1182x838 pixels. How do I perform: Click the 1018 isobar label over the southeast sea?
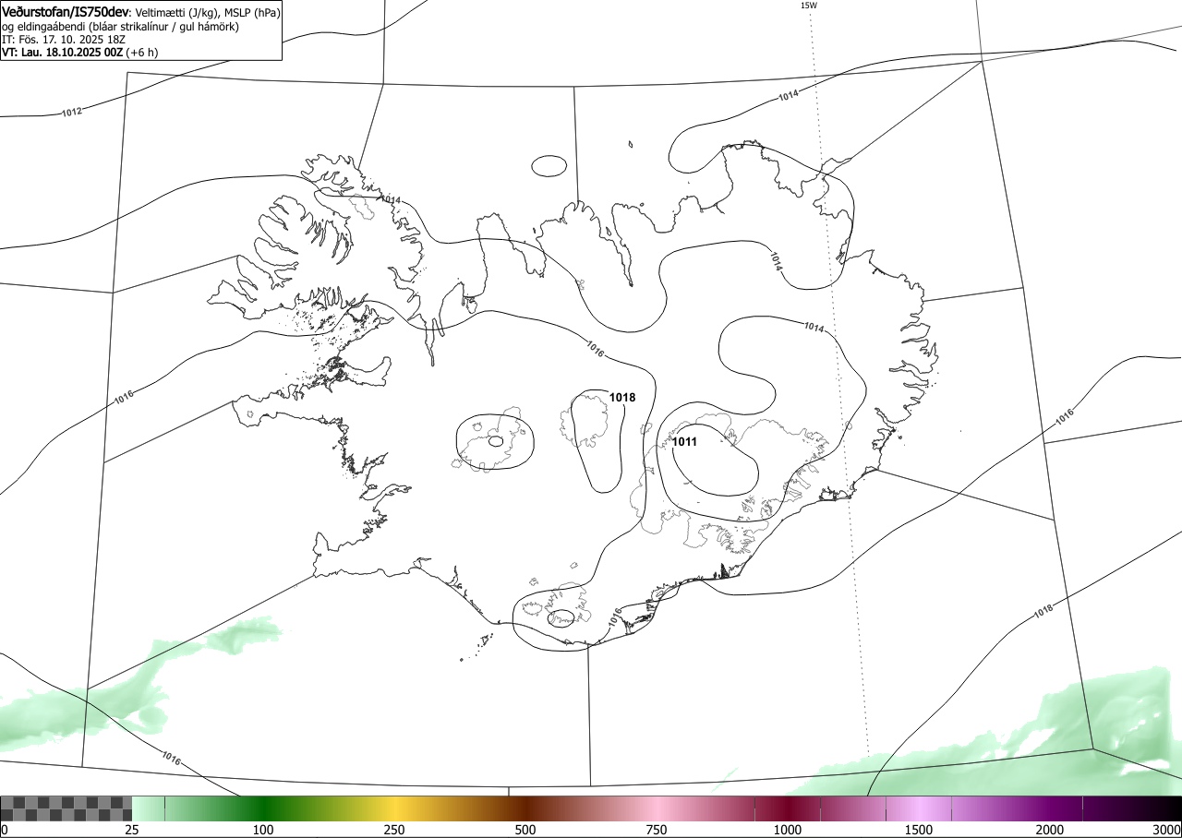(x=1043, y=612)
